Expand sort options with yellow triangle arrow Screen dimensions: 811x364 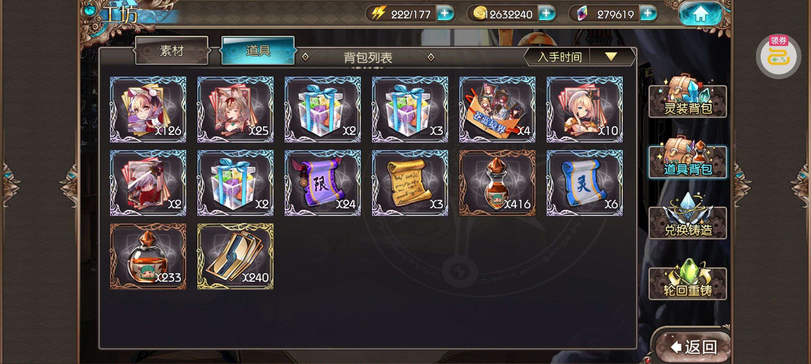611,57
